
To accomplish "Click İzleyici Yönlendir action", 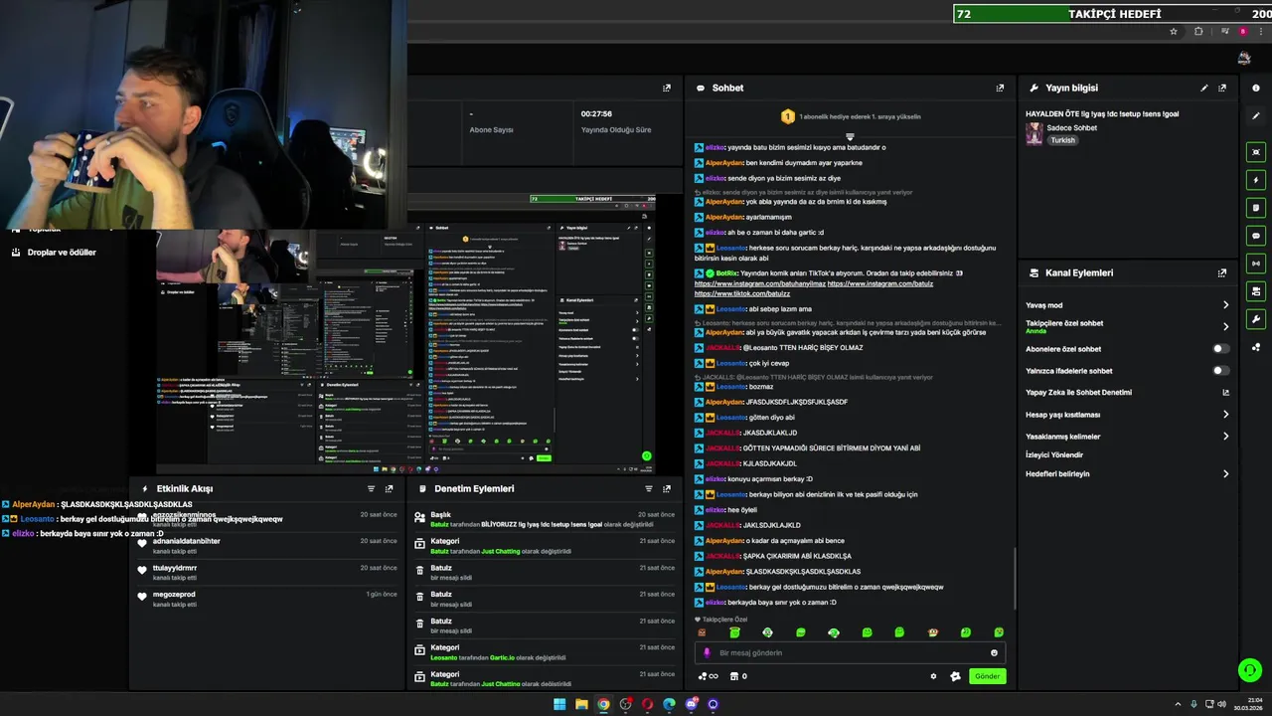I will (1054, 454).
